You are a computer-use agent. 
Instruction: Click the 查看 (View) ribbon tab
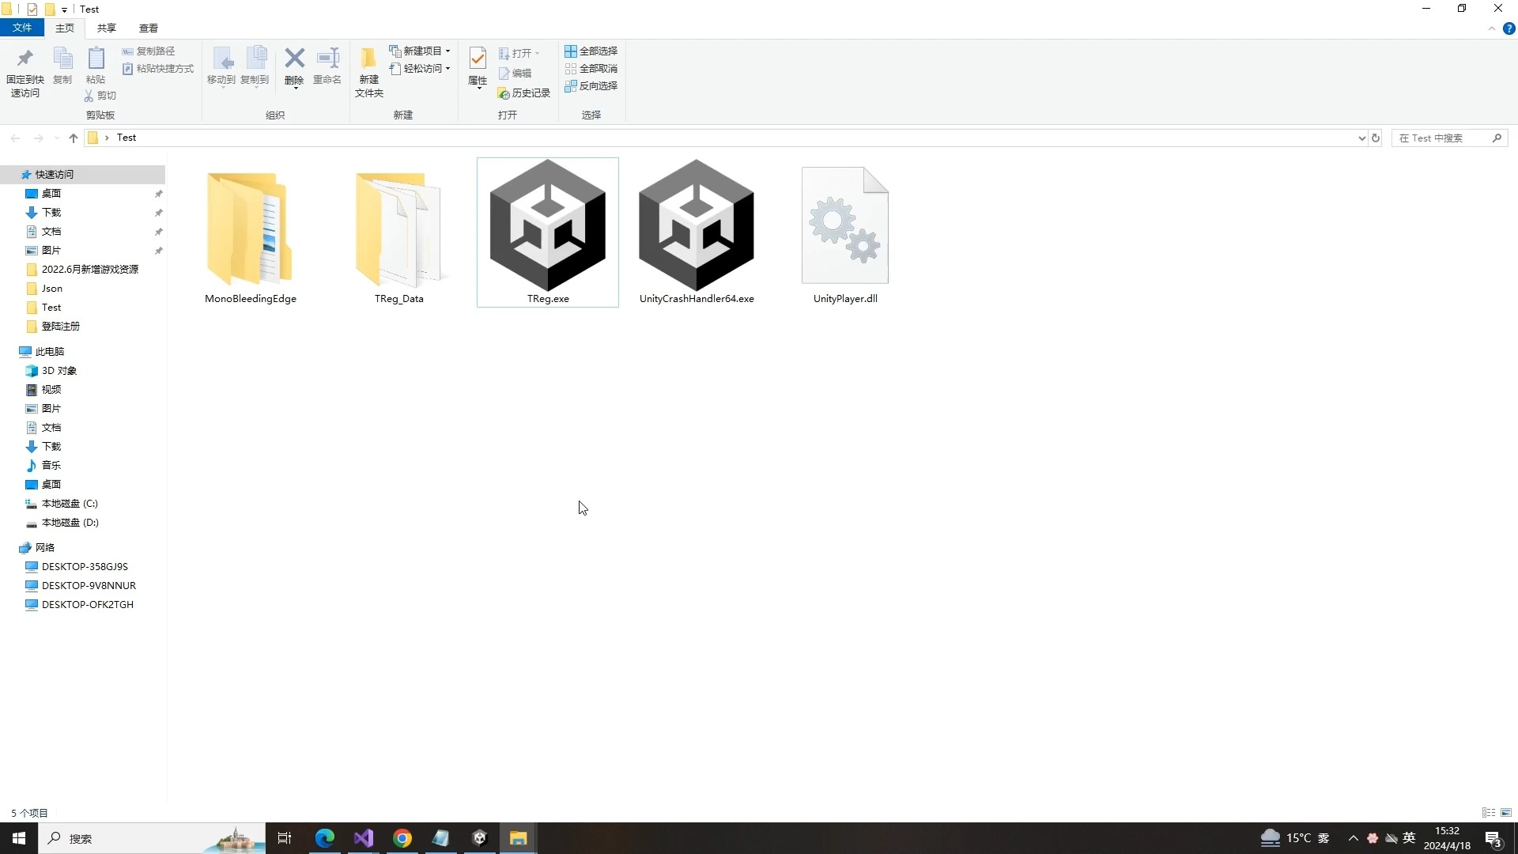pyautogui.click(x=148, y=28)
